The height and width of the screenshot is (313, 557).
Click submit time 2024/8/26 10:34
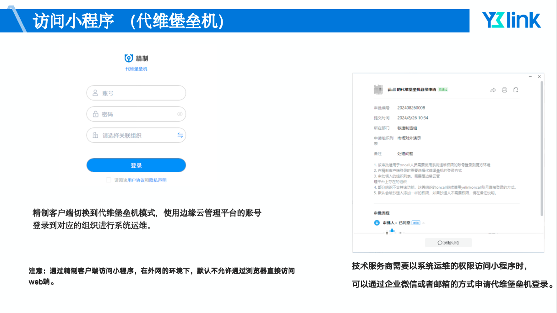[x=413, y=118]
